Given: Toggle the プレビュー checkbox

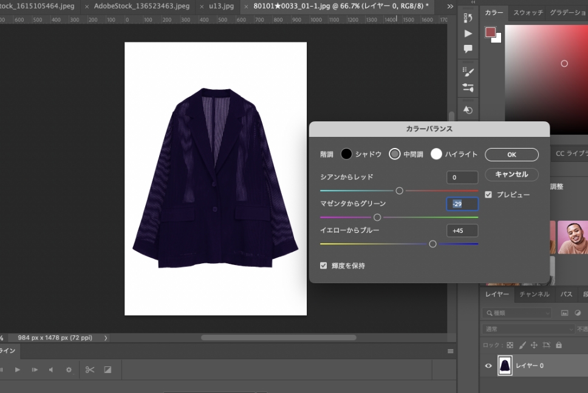Looking at the screenshot, I should (488, 195).
